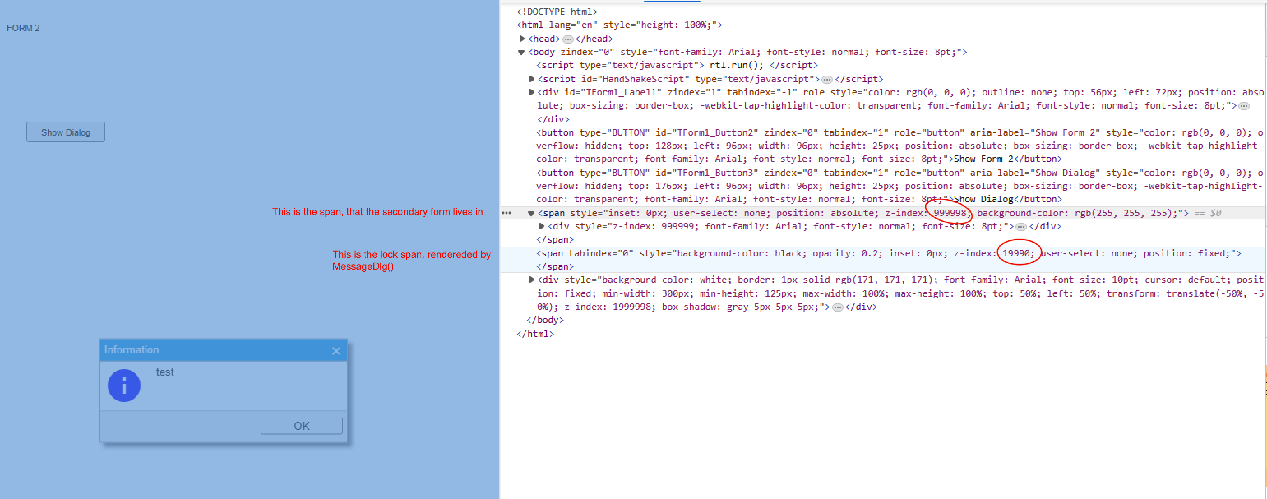Click the closing /body tag line
Viewport: 1267px width, 499px height.
coord(545,320)
